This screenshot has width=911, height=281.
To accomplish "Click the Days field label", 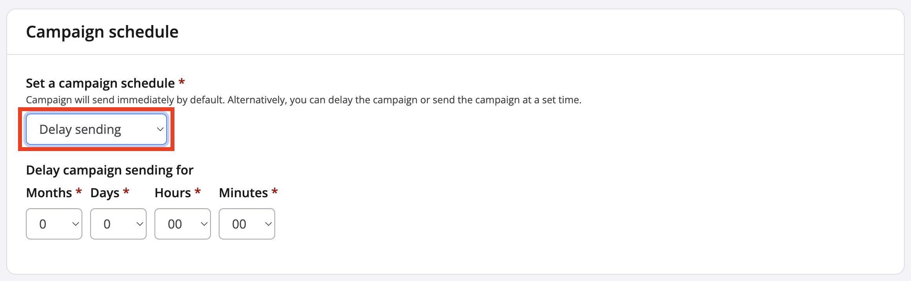I will click(x=105, y=193).
